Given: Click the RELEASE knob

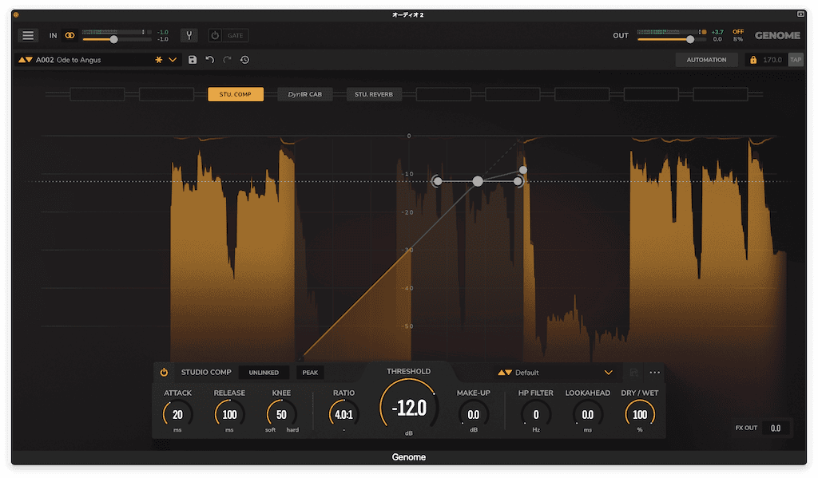Looking at the screenshot, I should pos(229,414).
